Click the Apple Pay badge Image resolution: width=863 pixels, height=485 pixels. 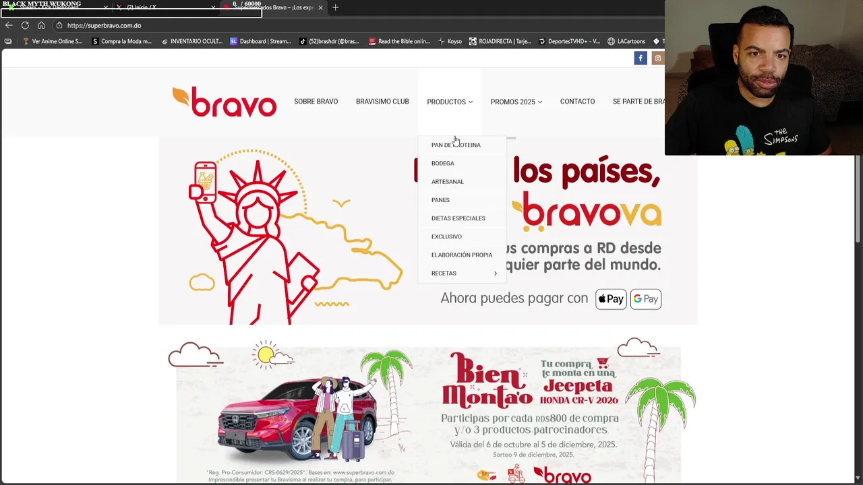pyautogui.click(x=611, y=299)
